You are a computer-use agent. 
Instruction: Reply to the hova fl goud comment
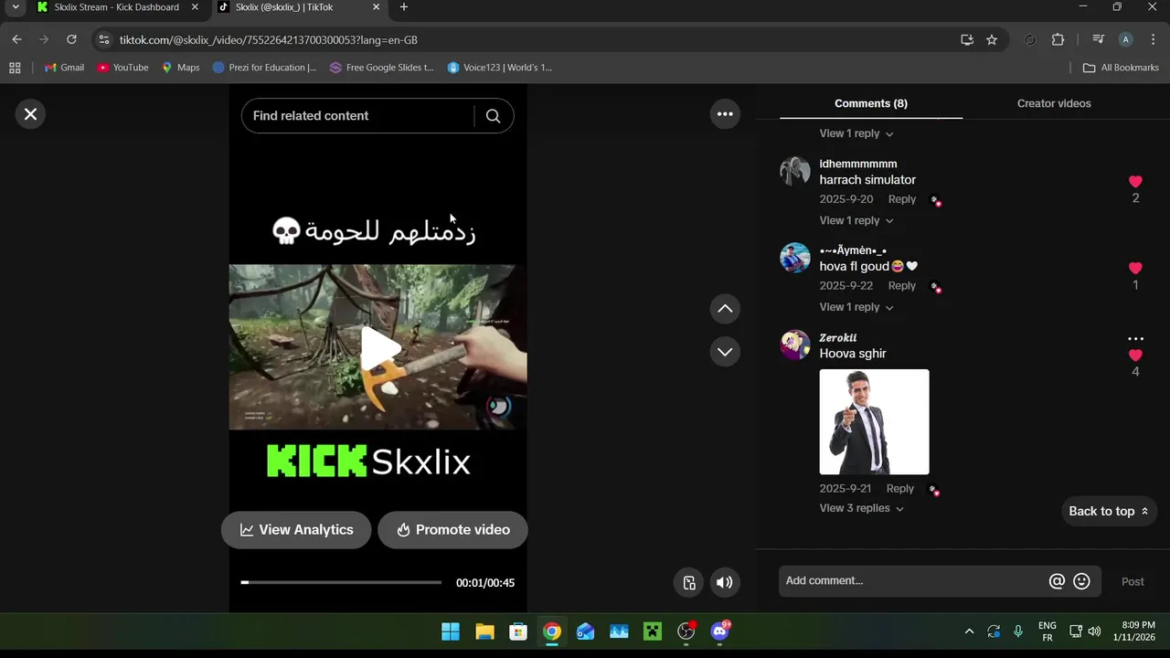[x=902, y=286]
